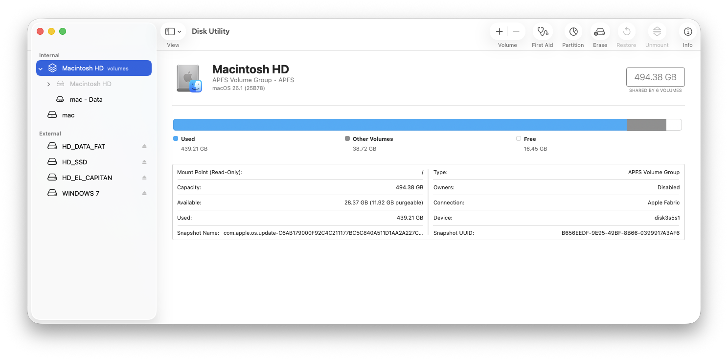Run First Aid using the stethoscope icon
Image resolution: width=728 pixels, height=360 pixels.
(x=543, y=31)
